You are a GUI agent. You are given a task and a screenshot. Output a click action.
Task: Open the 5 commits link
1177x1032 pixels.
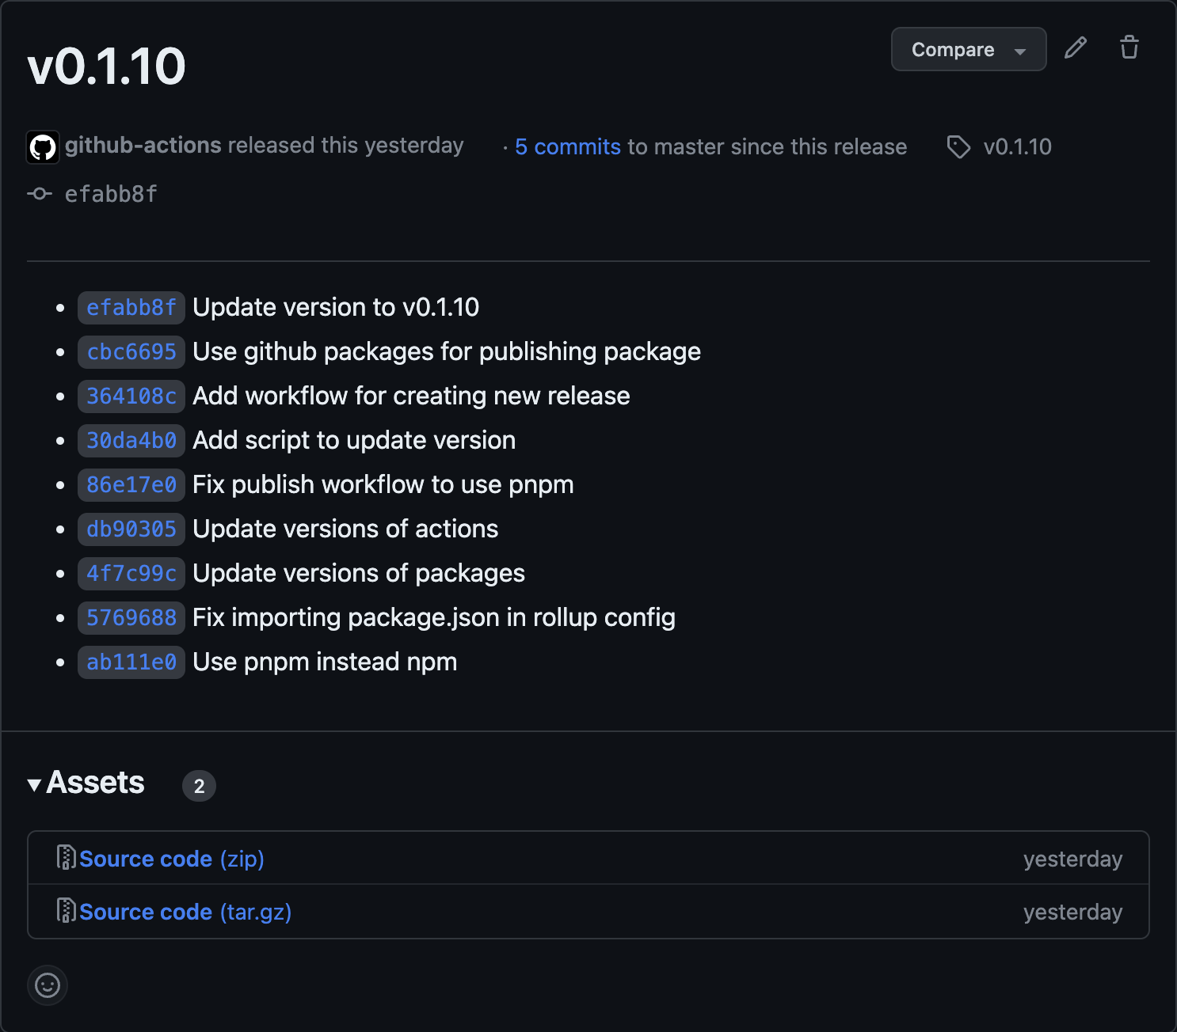click(568, 146)
